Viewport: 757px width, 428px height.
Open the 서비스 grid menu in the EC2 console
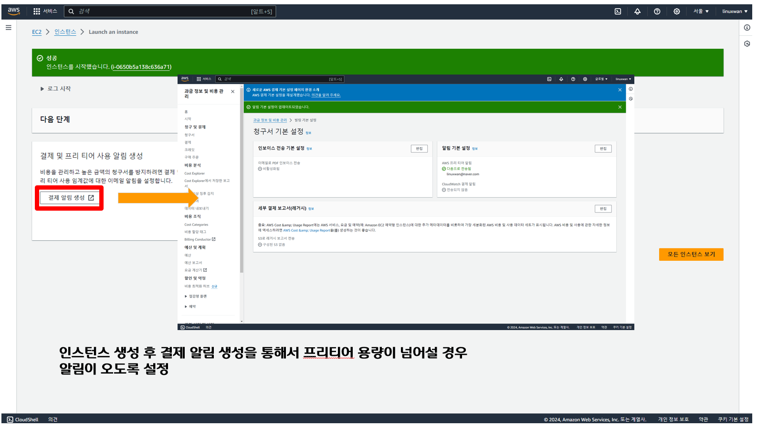(x=45, y=11)
